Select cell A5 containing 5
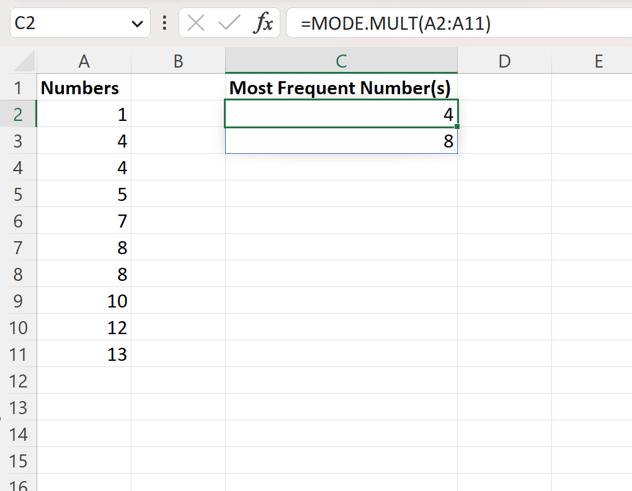The width and height of the screenshot is (632, 491). tap(84, 195)
